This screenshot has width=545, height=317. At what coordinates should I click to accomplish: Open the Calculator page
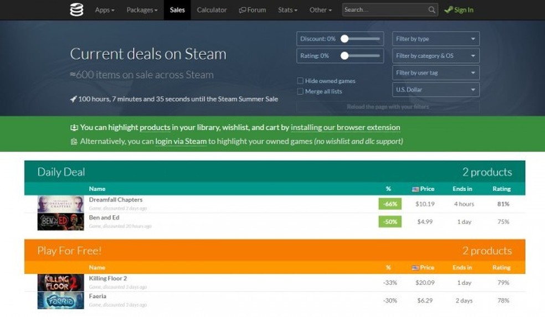(212, 10)
